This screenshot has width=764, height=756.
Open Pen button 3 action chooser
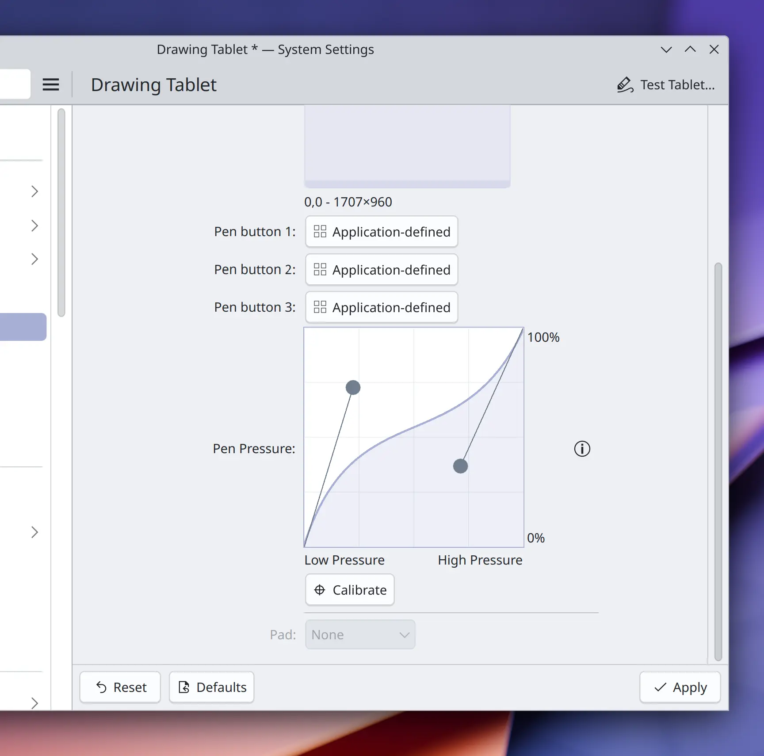[x=382, y=307]
